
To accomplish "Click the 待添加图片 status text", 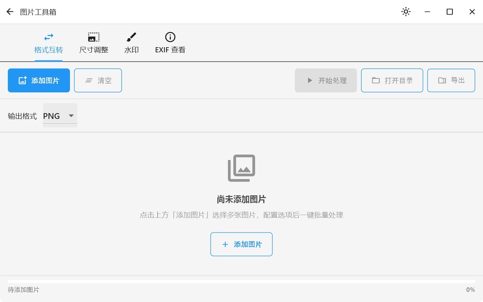I will pyautogui.click(x=23, y=290).
